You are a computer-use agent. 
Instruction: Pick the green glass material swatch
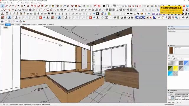(x=170, y=68)
